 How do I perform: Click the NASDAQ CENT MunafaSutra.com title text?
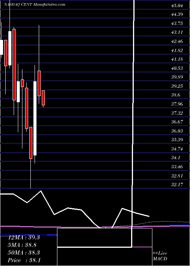(x=35, y=5)
